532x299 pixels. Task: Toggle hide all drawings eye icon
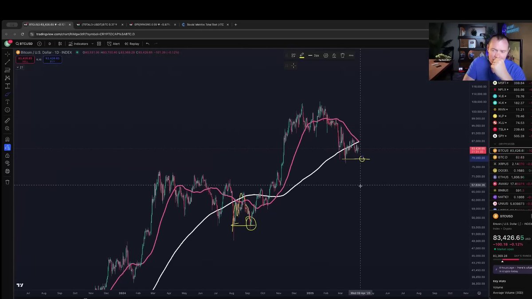[8, 163]
